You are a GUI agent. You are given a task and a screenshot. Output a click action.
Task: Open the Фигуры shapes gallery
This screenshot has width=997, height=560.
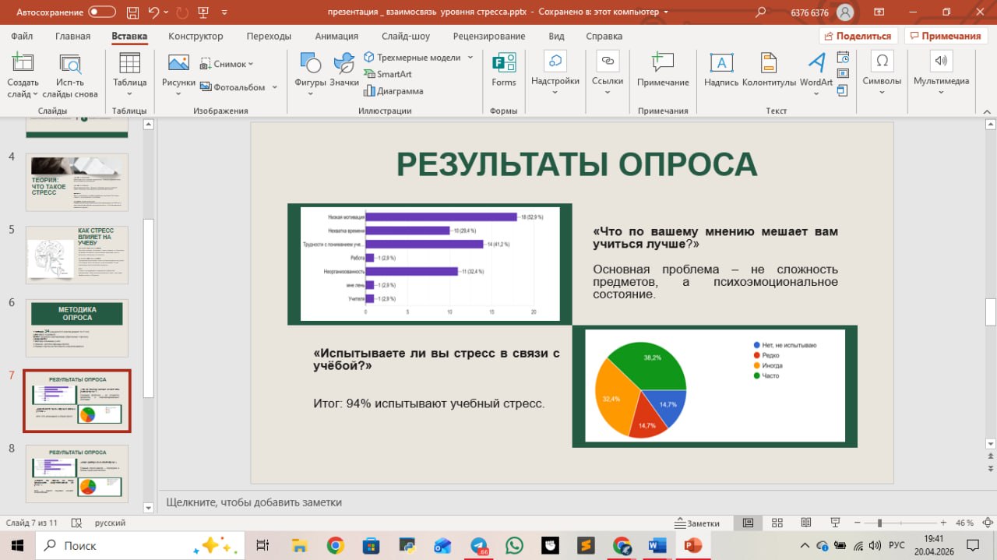pos(310,64)
